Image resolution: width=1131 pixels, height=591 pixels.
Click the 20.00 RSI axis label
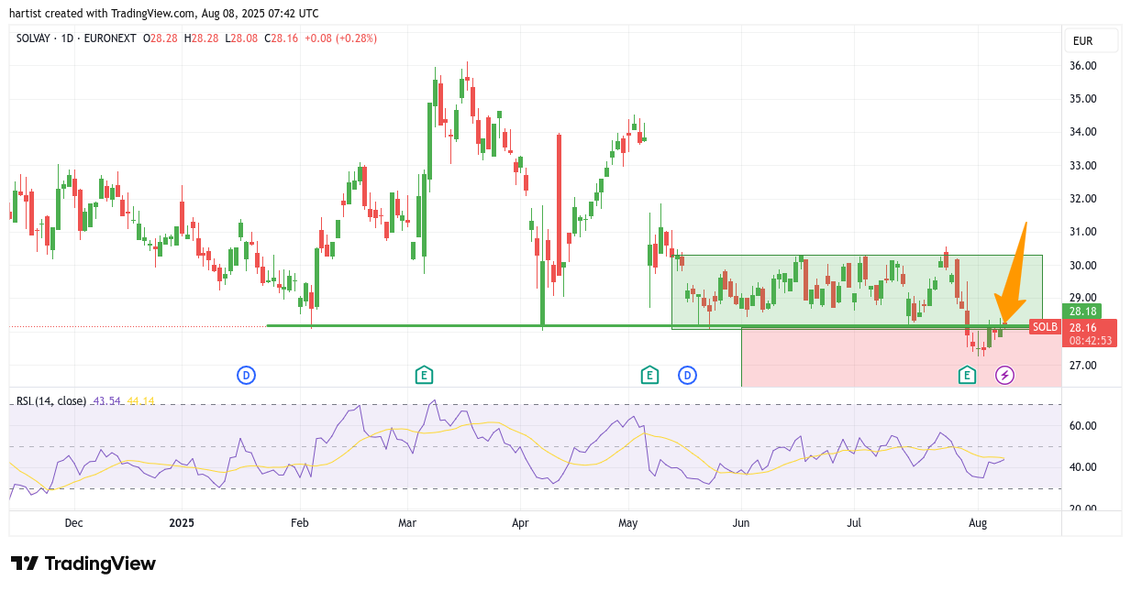coord(1083,509)
